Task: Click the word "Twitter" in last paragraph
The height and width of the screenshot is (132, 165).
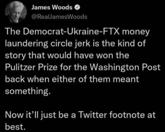Action: tap(93, 115)
